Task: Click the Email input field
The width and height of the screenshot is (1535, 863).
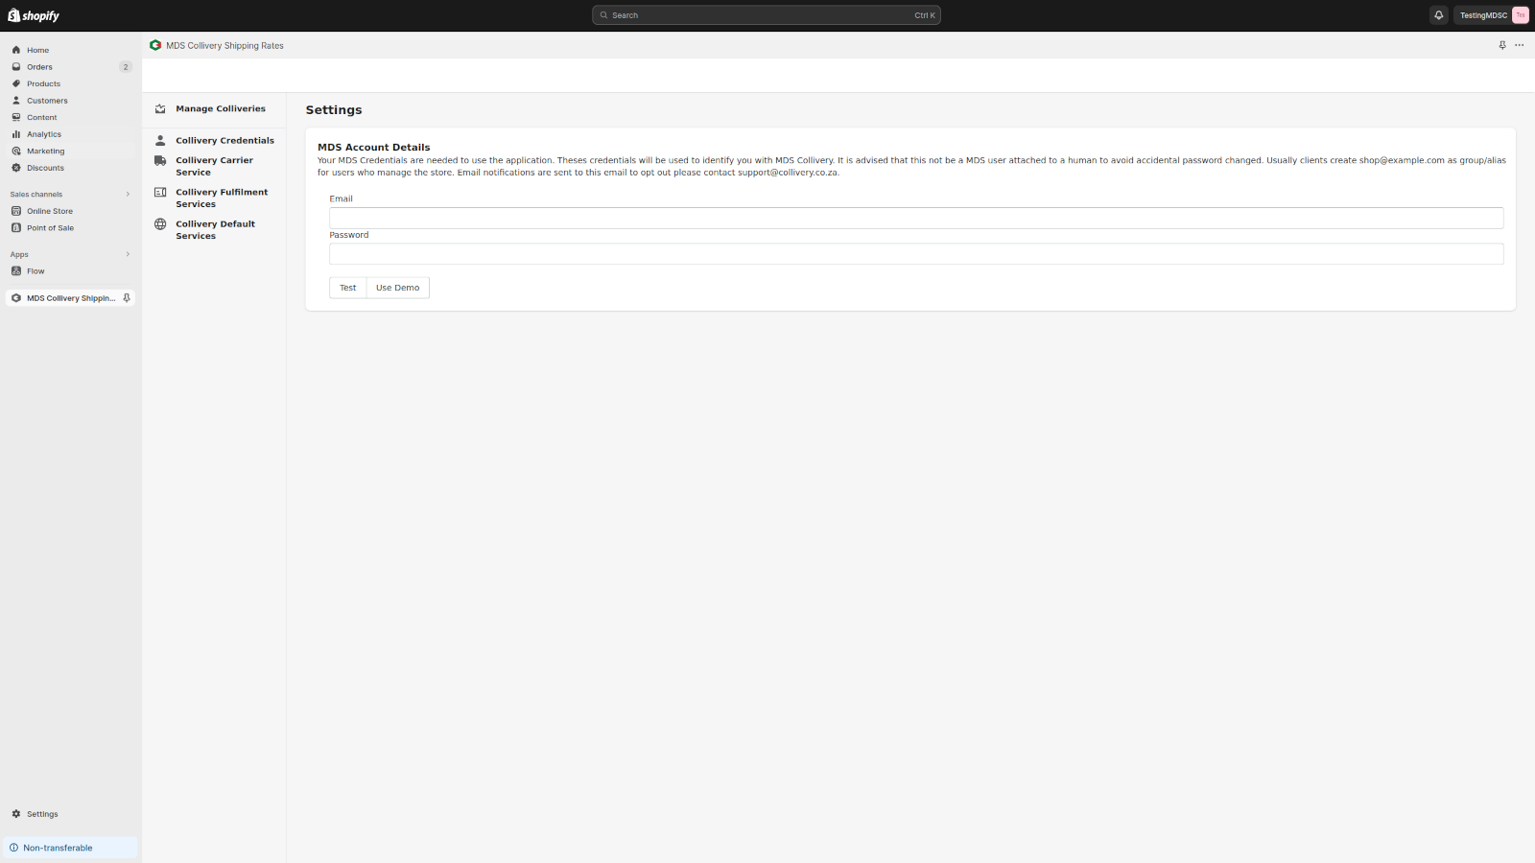Action: pyautogui.click(x=916, y=218)
